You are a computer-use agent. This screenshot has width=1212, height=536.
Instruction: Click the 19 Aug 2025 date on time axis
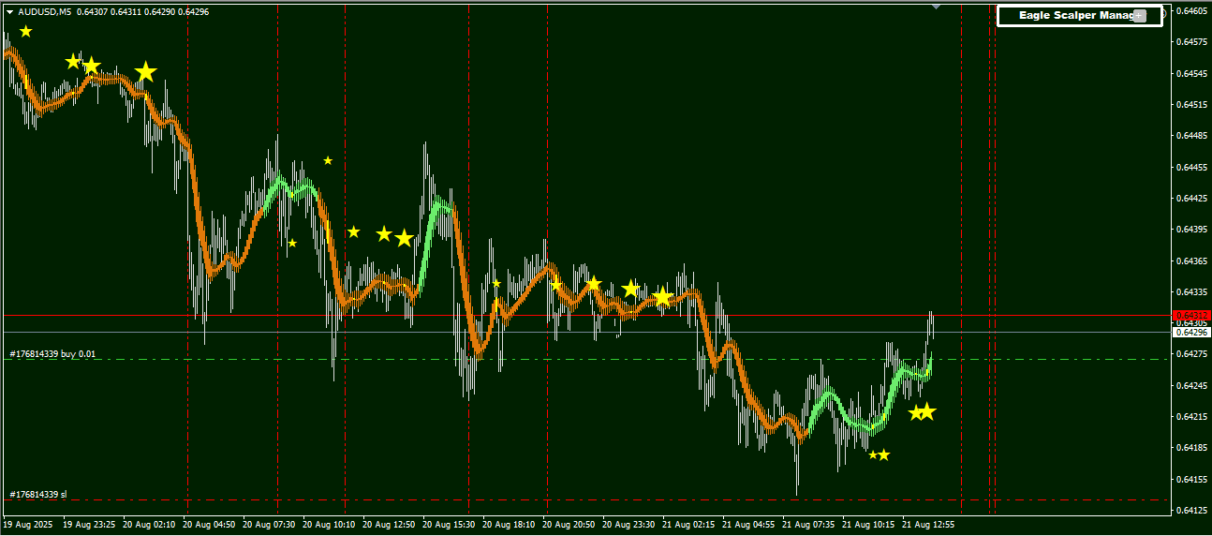(x=27, y=526)
